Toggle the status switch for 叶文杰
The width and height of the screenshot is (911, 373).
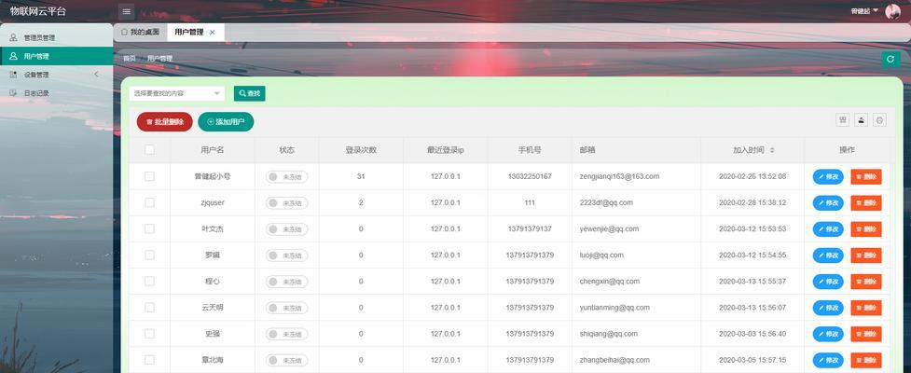pos(287,228)
